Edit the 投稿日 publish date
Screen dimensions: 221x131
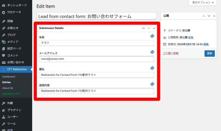pyautogui.click(x=206, y=44)
